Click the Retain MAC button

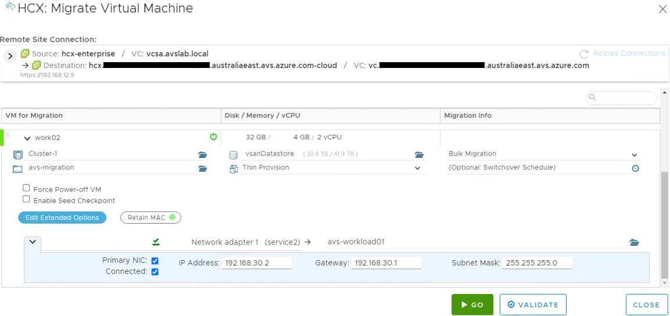pos(151,217)
